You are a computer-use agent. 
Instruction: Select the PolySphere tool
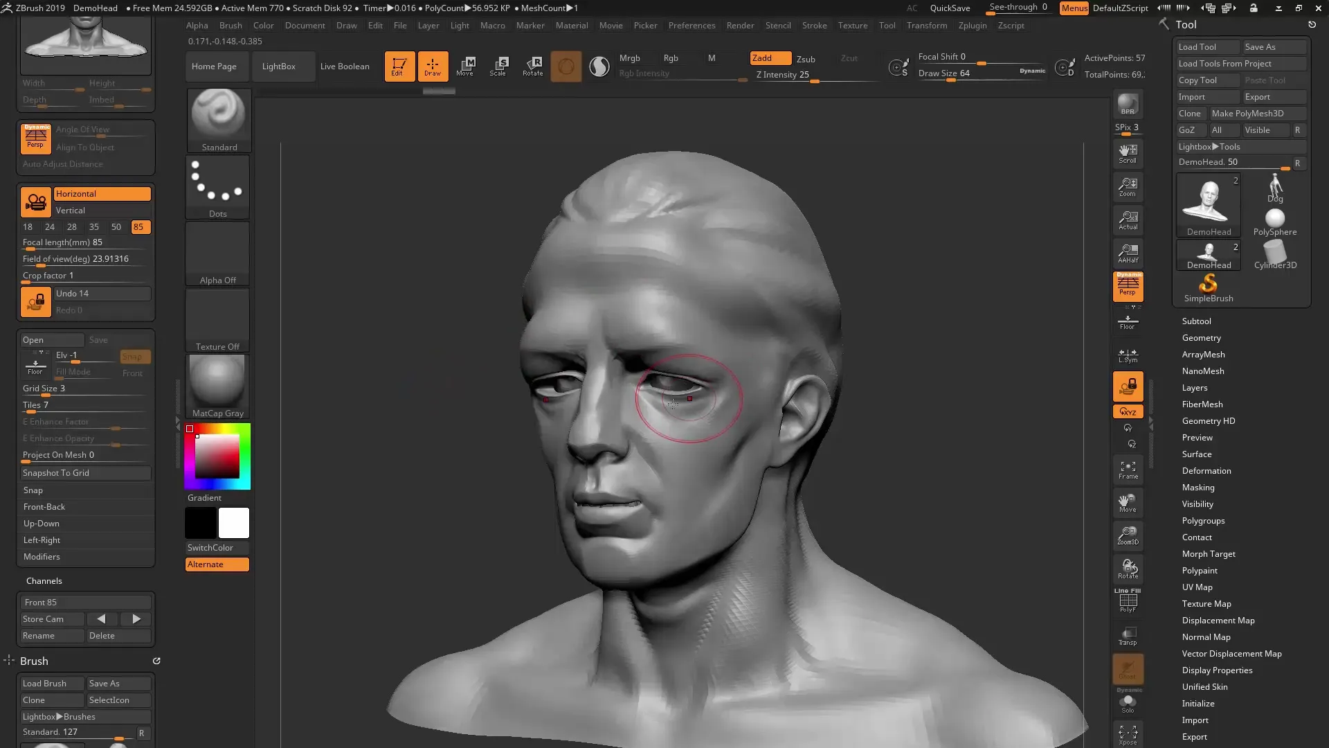(1274, 222)
